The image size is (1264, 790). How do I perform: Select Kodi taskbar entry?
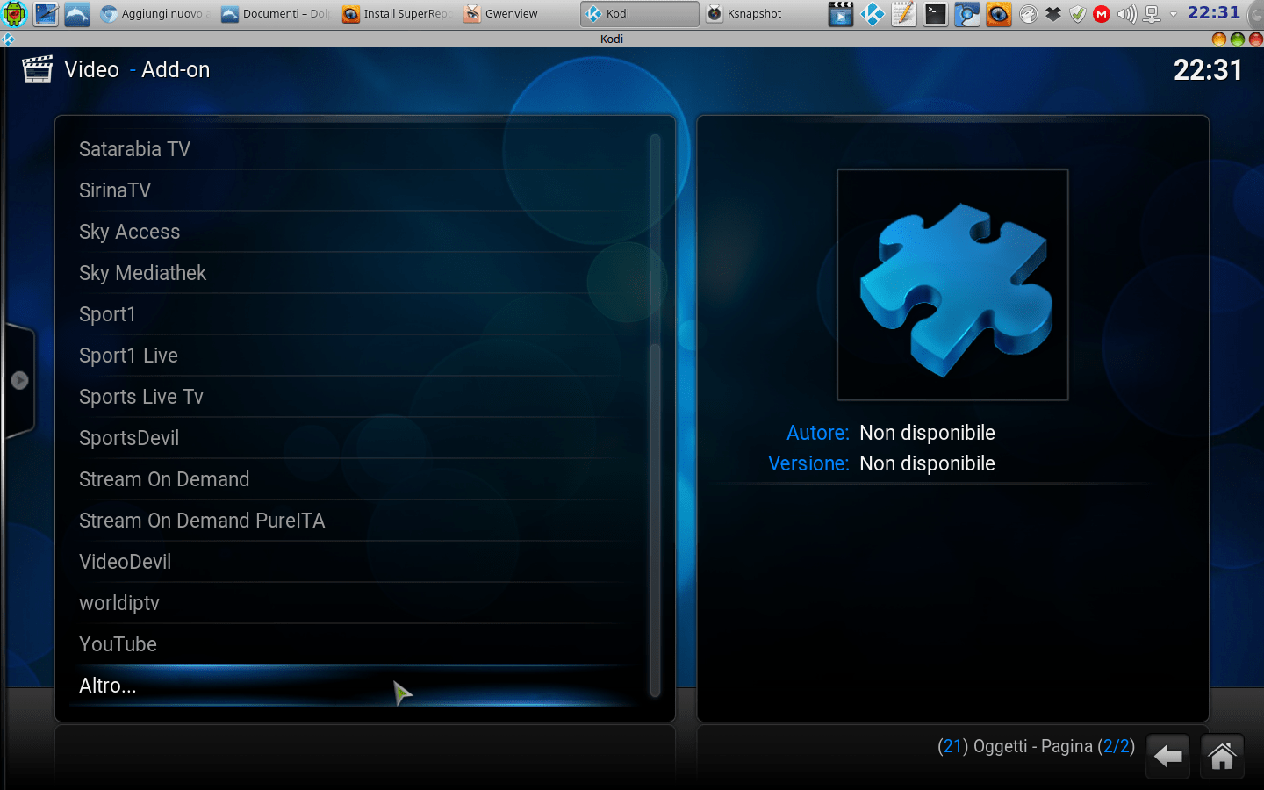[640, 14]
